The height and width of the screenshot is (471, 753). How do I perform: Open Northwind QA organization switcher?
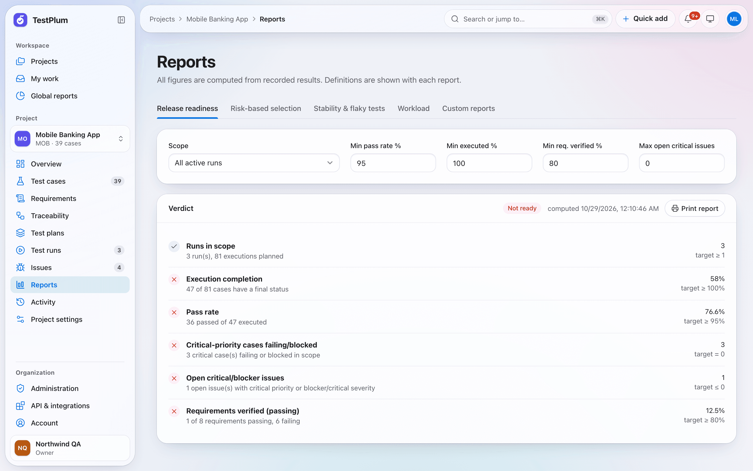pyautogui.click(x=70, y=448)
